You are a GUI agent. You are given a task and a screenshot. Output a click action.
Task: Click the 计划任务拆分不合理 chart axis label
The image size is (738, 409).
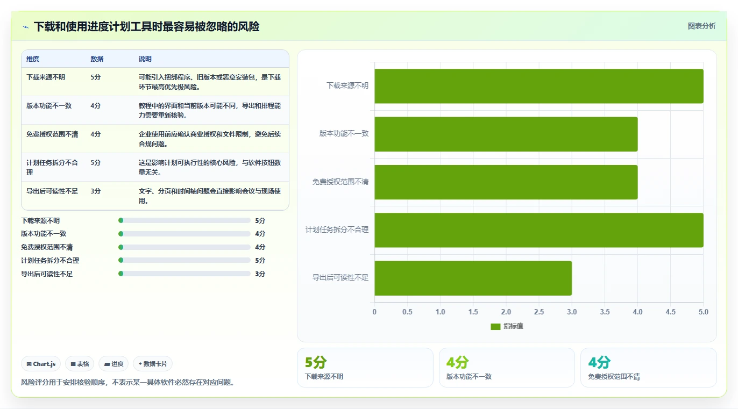[337, 230]
